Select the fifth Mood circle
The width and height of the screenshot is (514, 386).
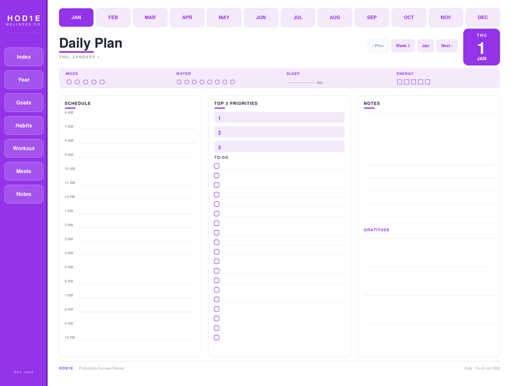[x=102, y=82]
